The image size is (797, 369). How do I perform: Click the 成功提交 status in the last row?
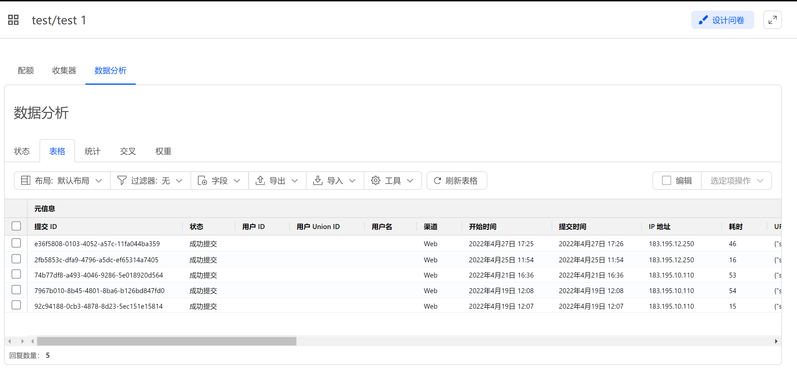pyautogui.click(x=203, y=306)
